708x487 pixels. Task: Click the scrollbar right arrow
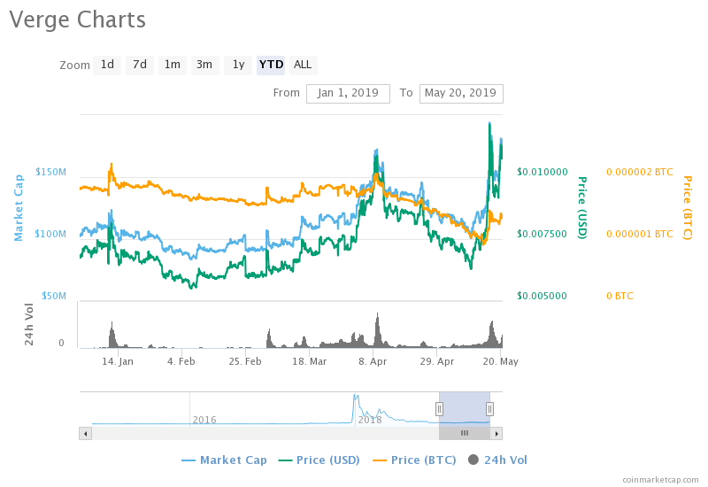pyautogui.click(x=496, y=434)
